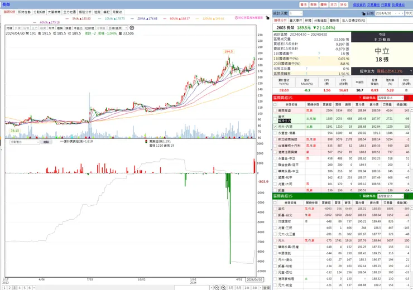Open 交易屬性 link
Image resolution: width=413 pixels, height=290 pixels.
(x=373, y=4)
